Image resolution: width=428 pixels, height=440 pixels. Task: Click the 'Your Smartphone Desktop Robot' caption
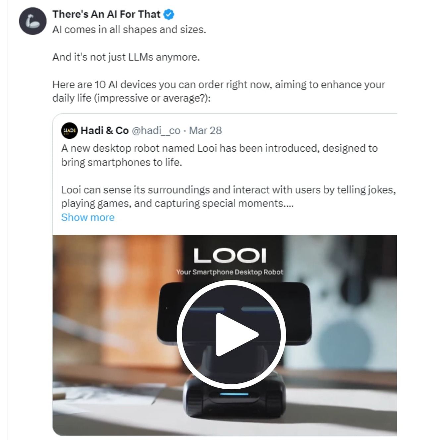[x=230, y=272]
